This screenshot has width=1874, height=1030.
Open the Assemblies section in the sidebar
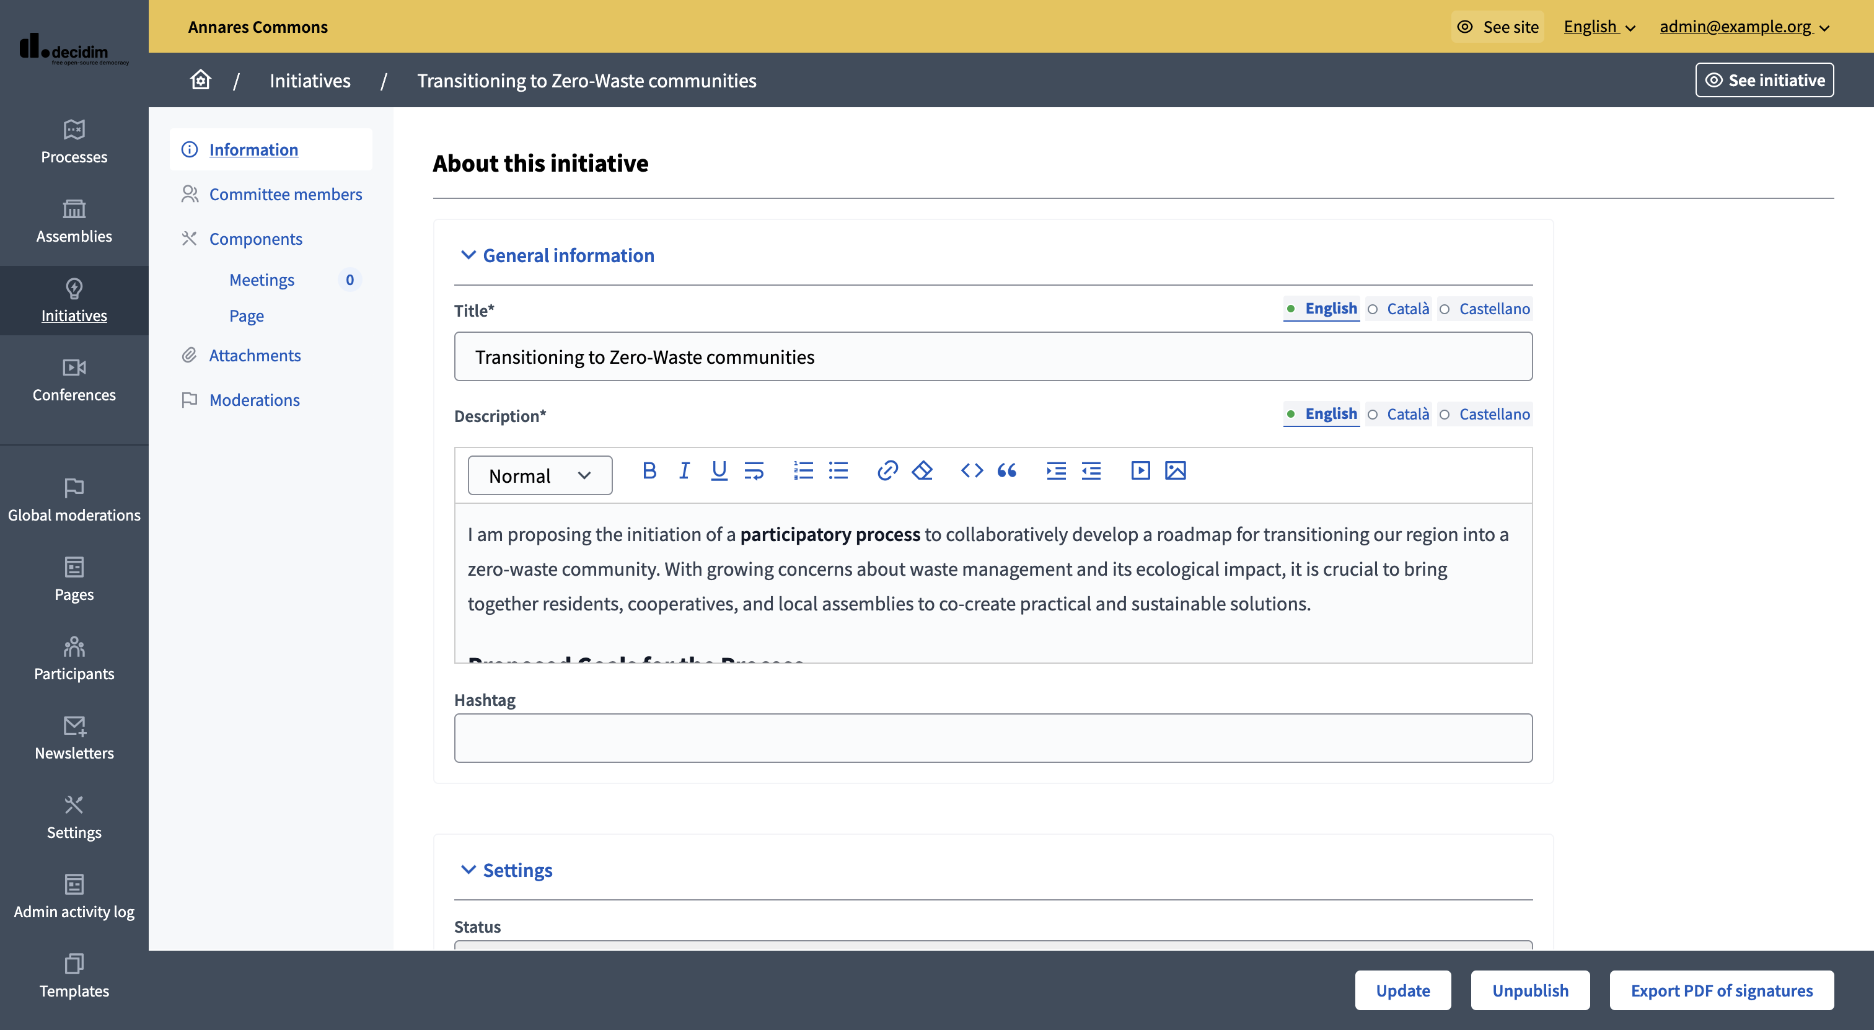74,222
